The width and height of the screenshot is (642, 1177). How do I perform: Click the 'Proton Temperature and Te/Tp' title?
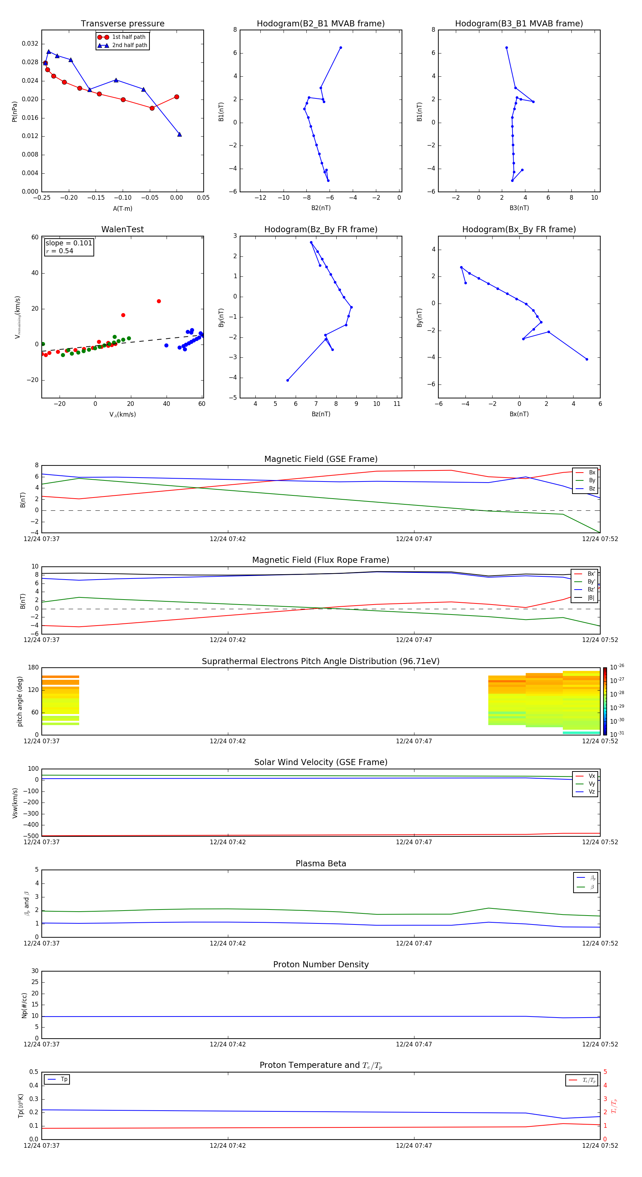click(x=321, y=1065)
